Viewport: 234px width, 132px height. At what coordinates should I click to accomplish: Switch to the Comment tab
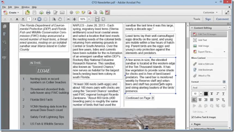pos(222,19)
